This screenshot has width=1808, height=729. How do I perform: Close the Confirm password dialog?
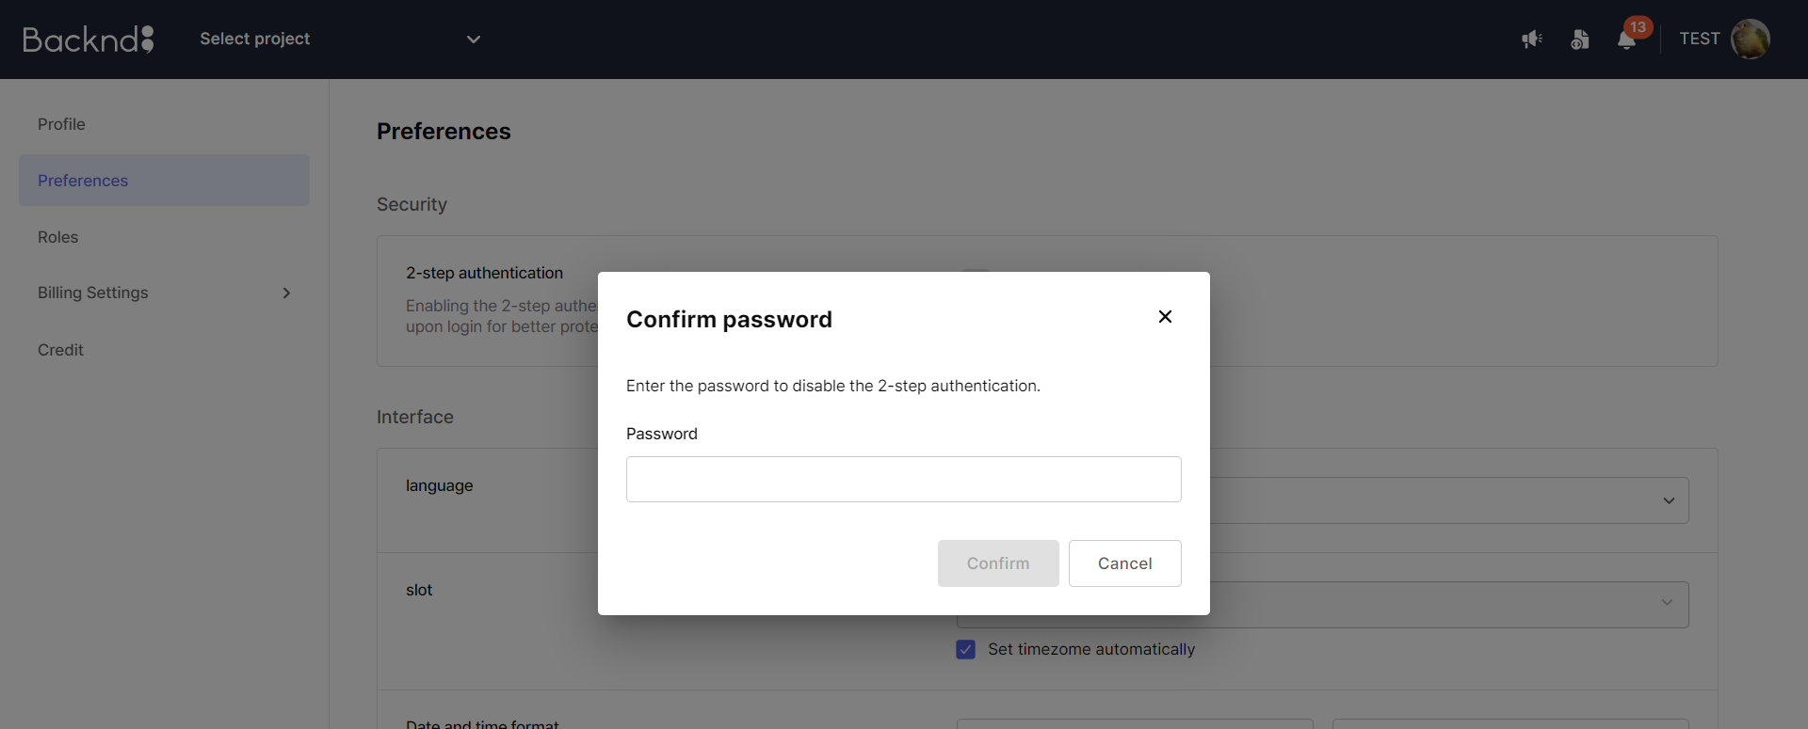[x=1165, y=317]
